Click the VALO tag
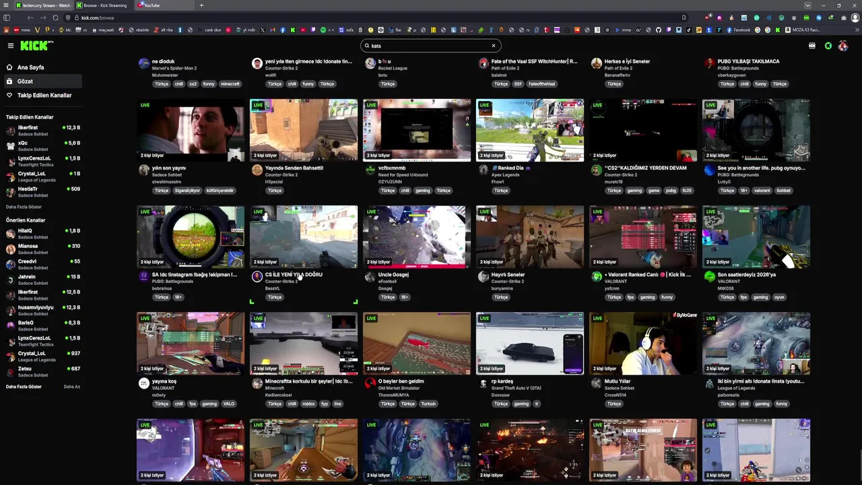Image resolution: width=862 pixels, height=485 pixels. click(229, 404)
